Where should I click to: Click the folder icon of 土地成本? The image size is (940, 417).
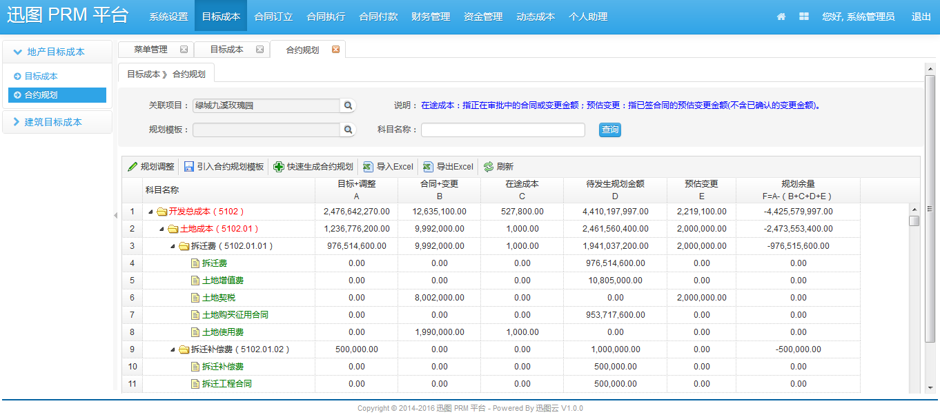pos(173,229)
